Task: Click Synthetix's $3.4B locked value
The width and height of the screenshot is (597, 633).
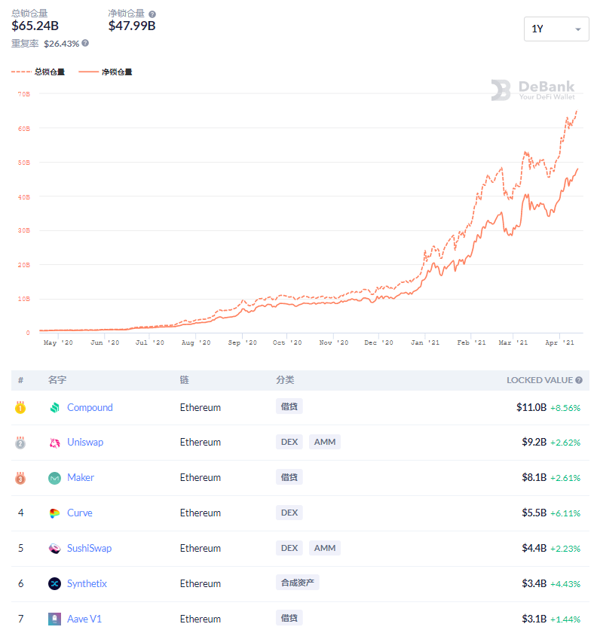Action: click(x=534, y=583)
